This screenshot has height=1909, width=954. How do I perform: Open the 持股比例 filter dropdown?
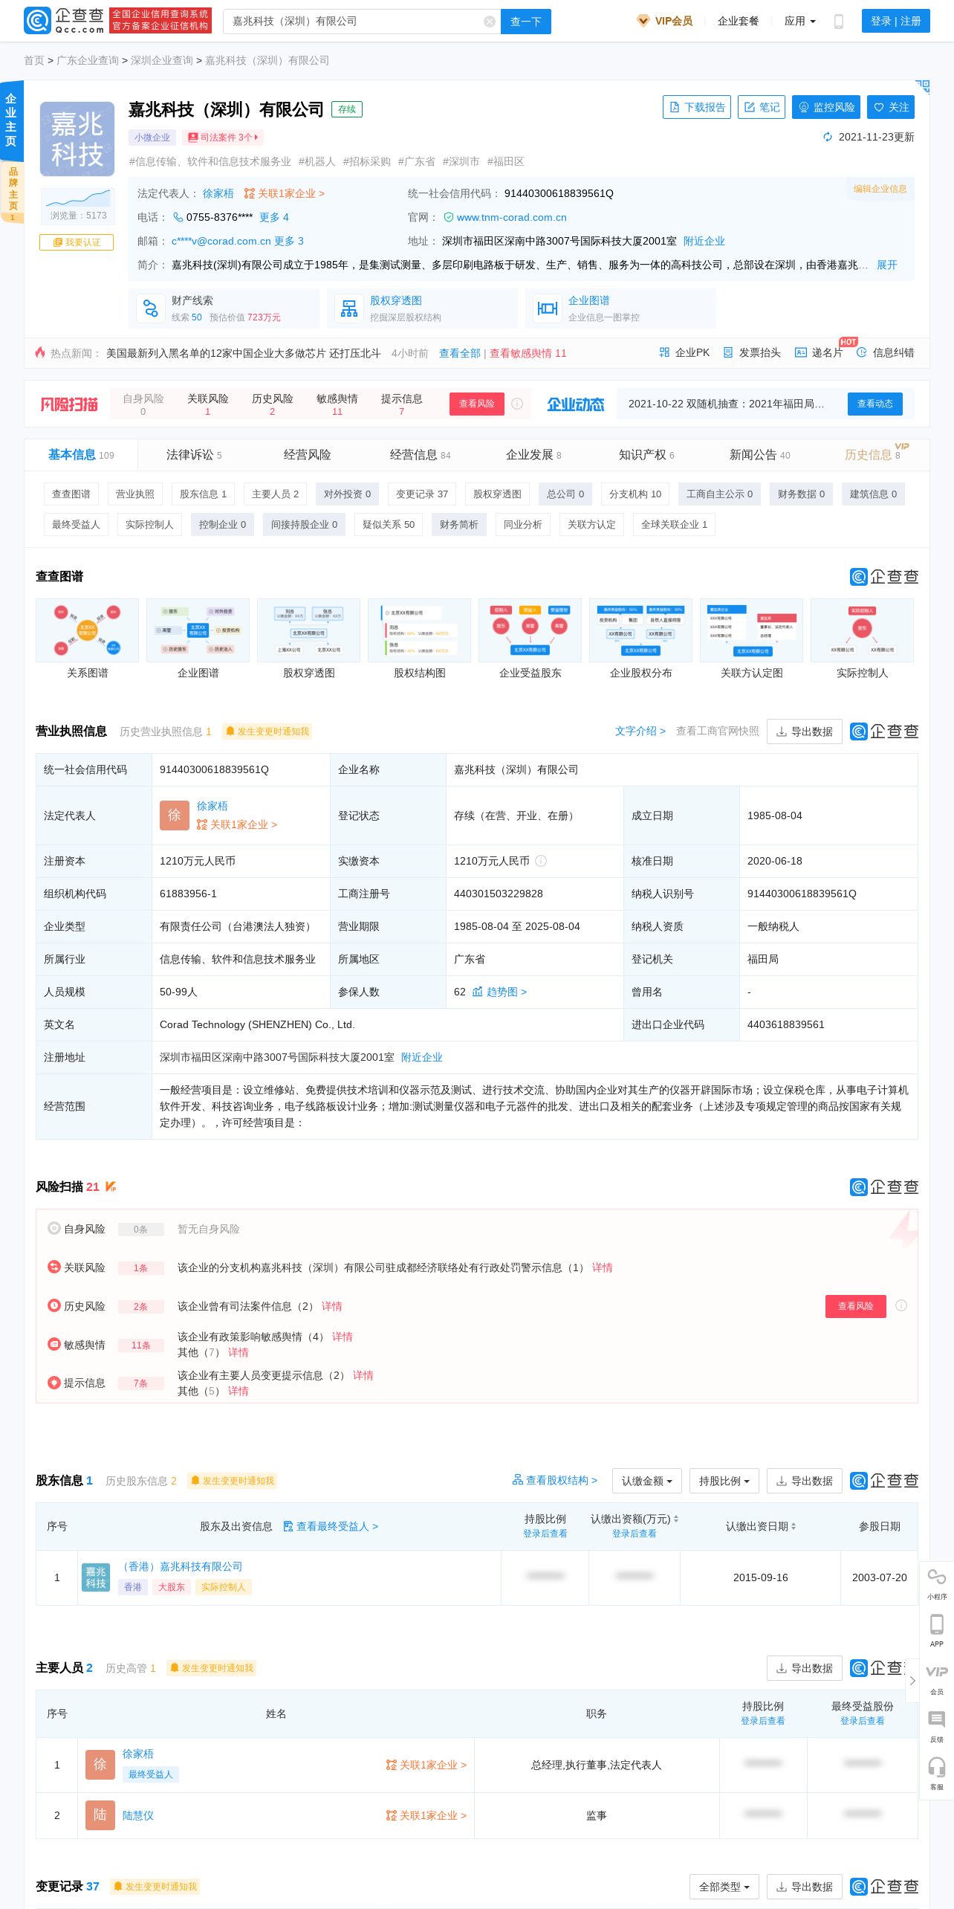point(724,1481)
